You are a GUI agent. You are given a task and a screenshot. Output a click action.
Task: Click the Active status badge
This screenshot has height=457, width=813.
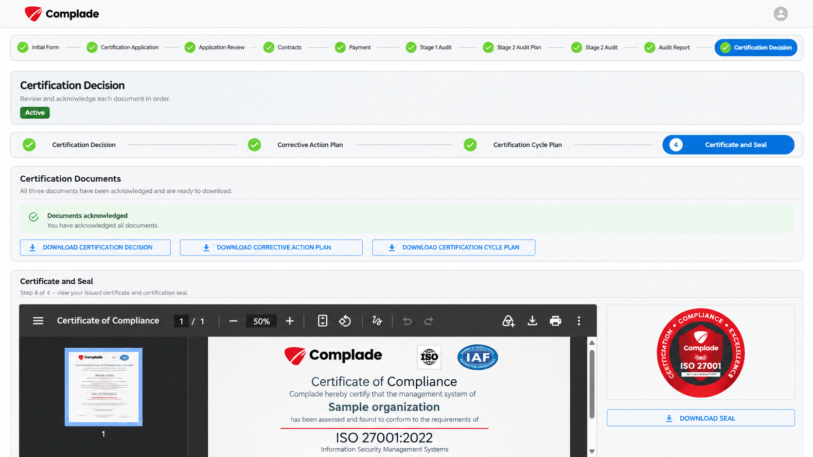tap(35, 113)
